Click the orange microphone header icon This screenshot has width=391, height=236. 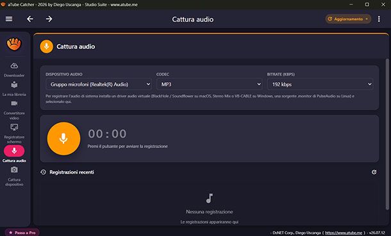tap(46, 46)
